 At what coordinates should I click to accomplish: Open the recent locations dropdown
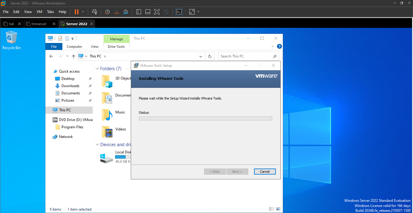coord(67,57)
